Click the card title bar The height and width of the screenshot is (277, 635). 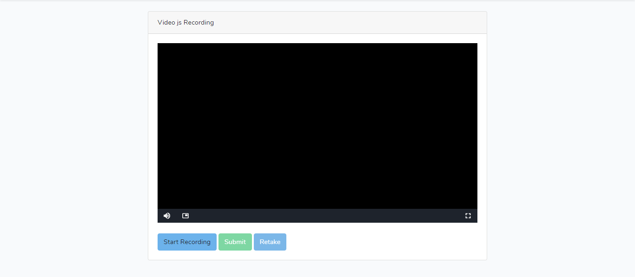(x=317, y=22)
